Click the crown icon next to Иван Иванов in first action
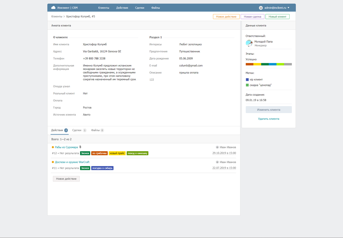 tap(217, 147)
